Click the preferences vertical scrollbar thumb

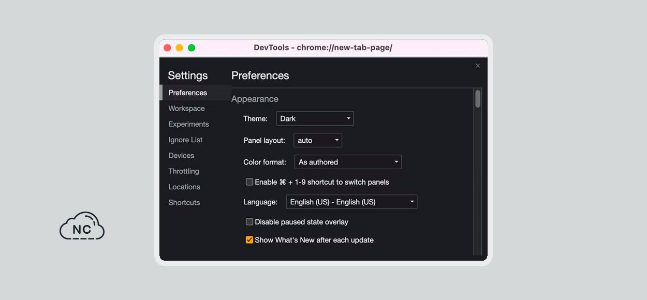click(x=478, y=99)
